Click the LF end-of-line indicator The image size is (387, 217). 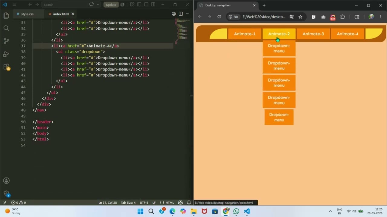[x=154, y=203]
